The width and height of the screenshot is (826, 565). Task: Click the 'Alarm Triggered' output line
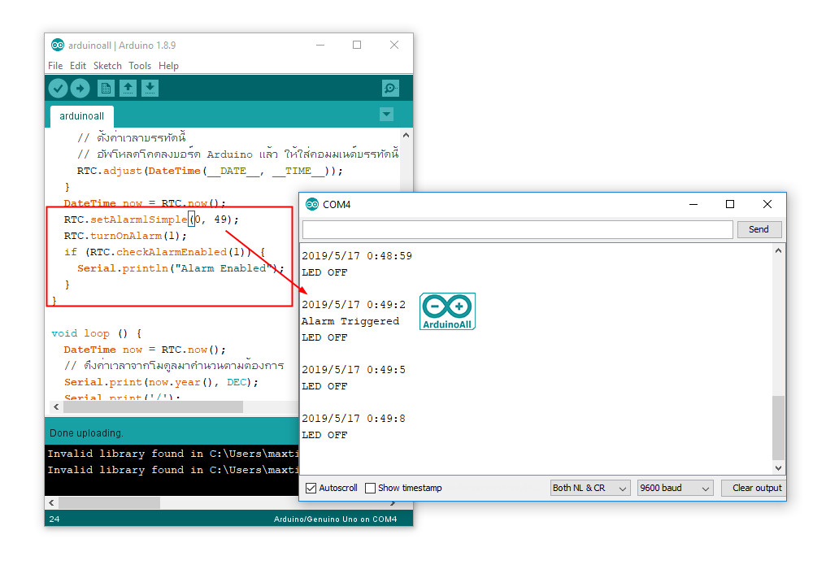[x=350, y=321]
